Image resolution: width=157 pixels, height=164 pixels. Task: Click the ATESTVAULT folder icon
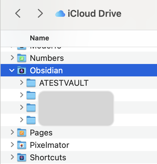31,83
